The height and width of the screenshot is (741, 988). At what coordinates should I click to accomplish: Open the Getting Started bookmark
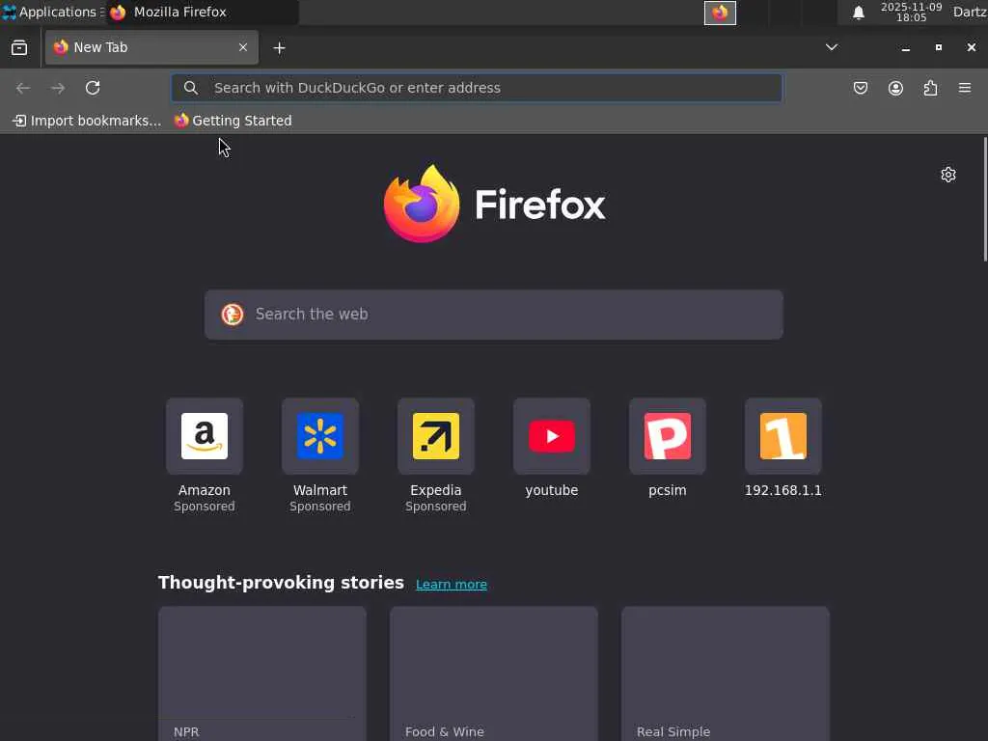[233, 121]
